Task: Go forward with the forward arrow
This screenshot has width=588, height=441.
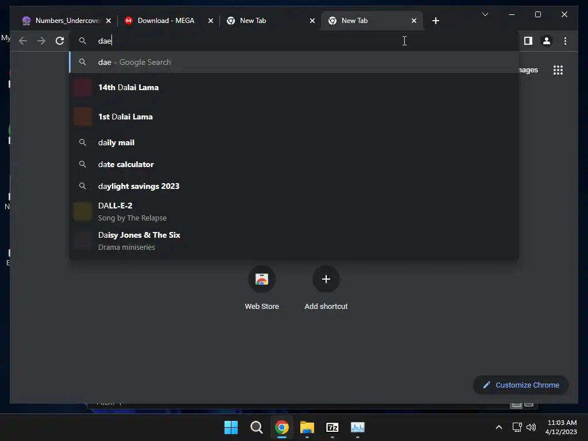Action: (41, 41)
